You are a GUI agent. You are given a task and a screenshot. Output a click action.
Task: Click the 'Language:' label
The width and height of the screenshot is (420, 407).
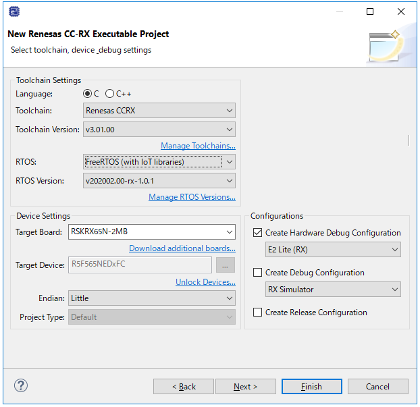pos(34,94)
